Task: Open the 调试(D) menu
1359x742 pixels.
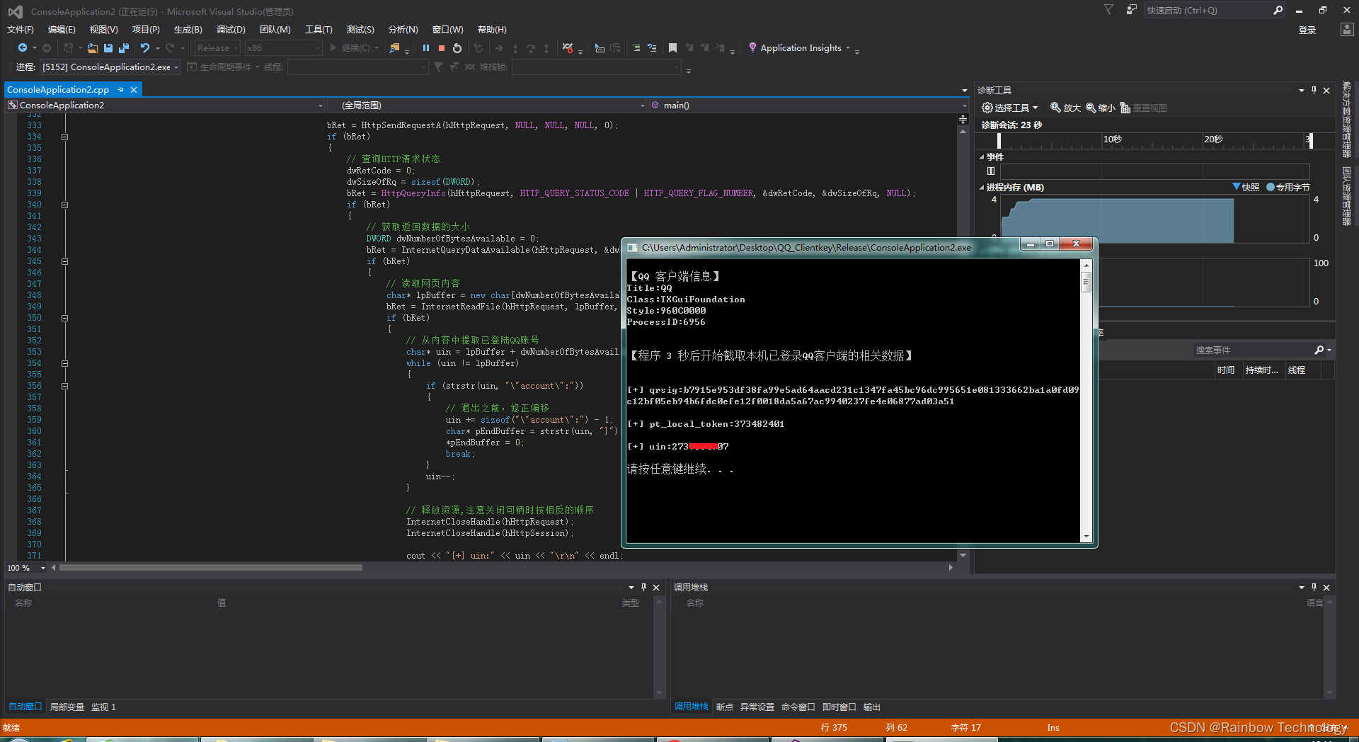Action: click(x=231, y=29)
